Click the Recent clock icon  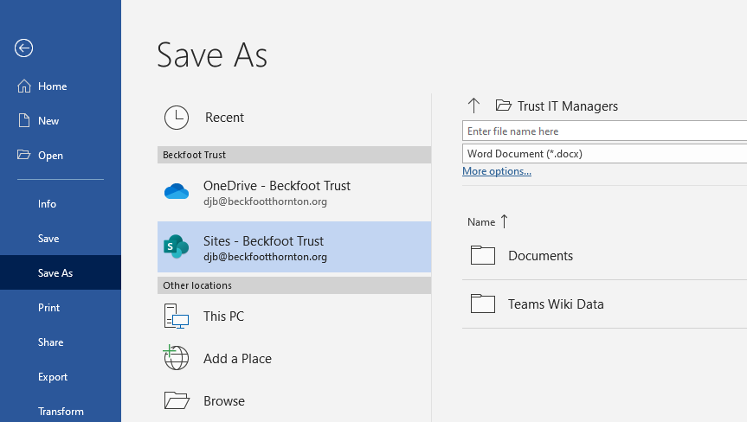pos(177,118)
